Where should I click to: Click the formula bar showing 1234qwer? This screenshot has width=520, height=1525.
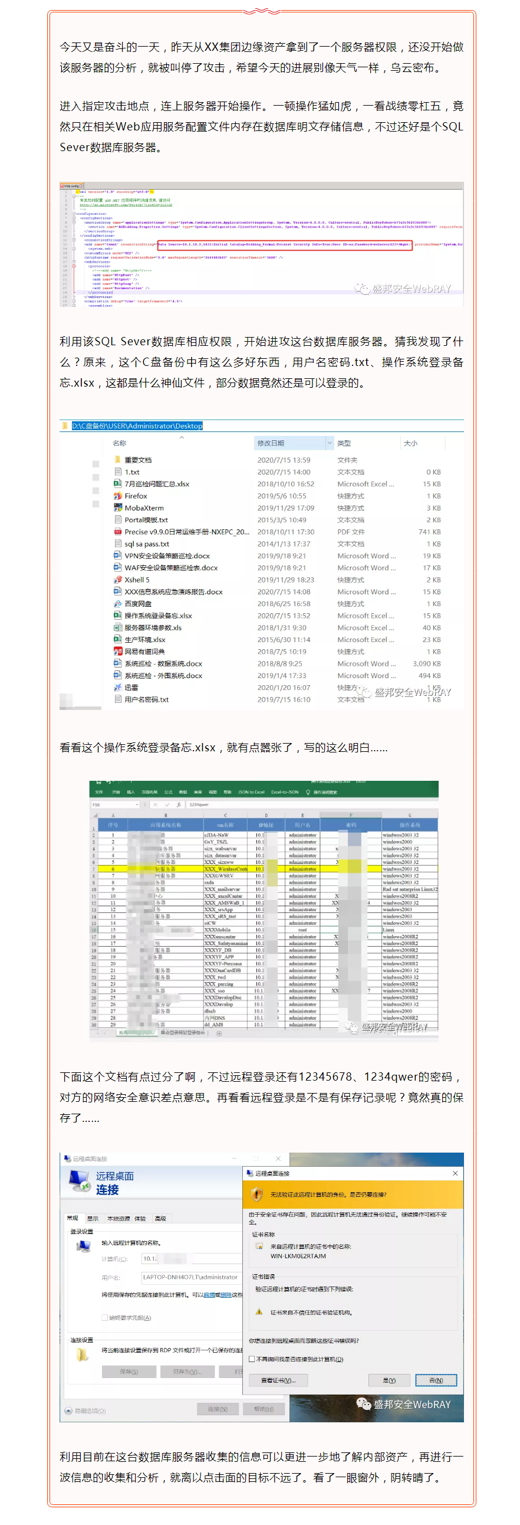pos(312,804)
